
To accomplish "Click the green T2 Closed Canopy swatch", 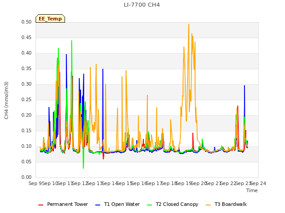I will click(150, 205).
